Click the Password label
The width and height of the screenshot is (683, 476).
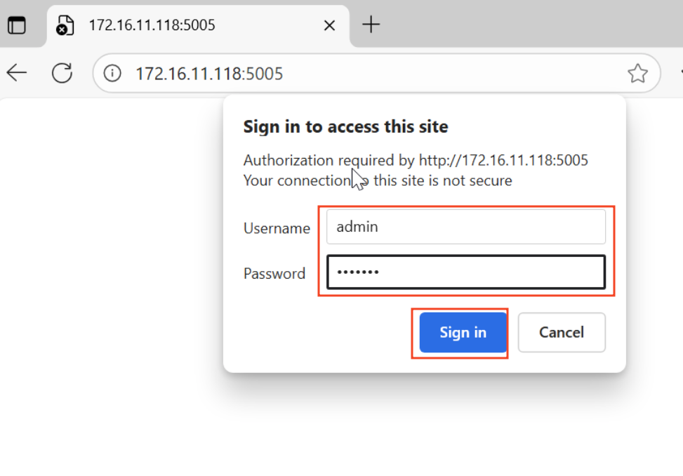point(274,273)
